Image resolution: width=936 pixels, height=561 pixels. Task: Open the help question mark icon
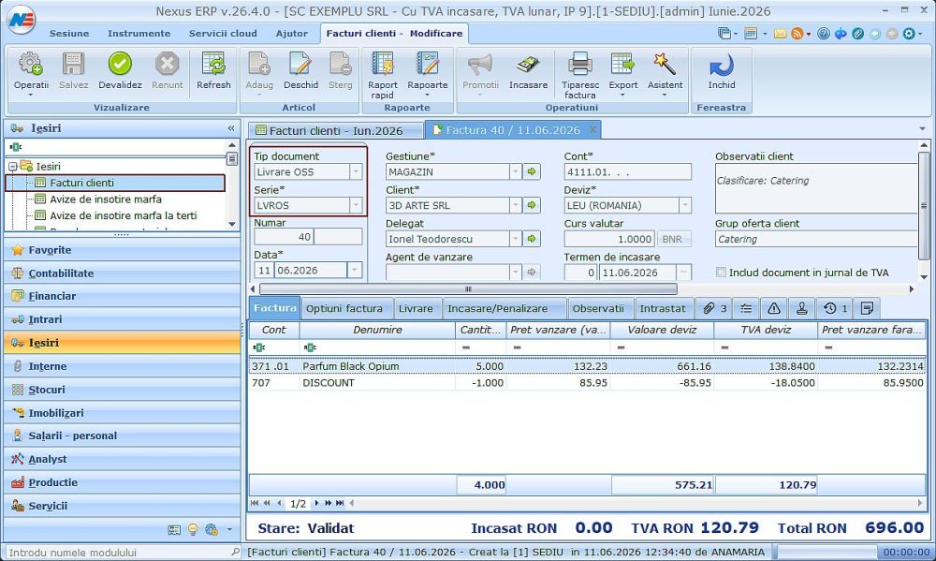[x=823, y=34]
